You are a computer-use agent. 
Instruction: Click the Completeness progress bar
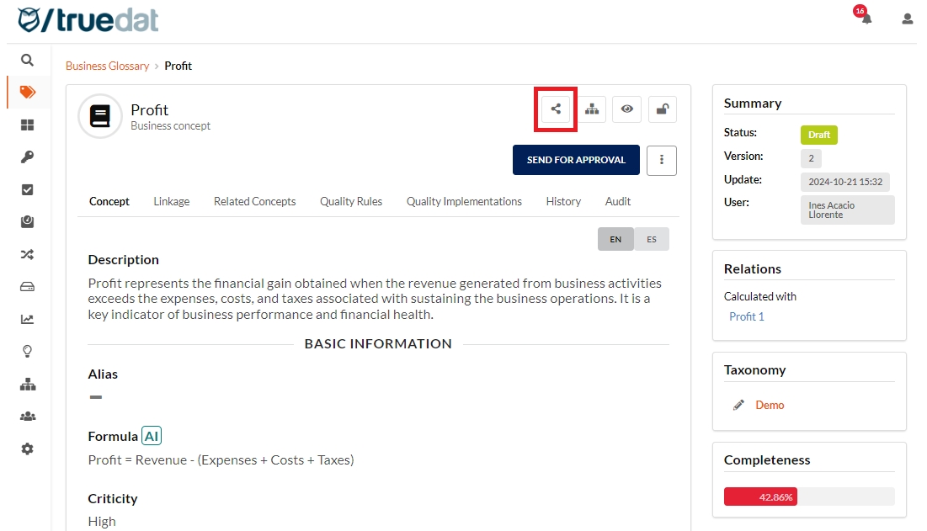coord(808,497)
